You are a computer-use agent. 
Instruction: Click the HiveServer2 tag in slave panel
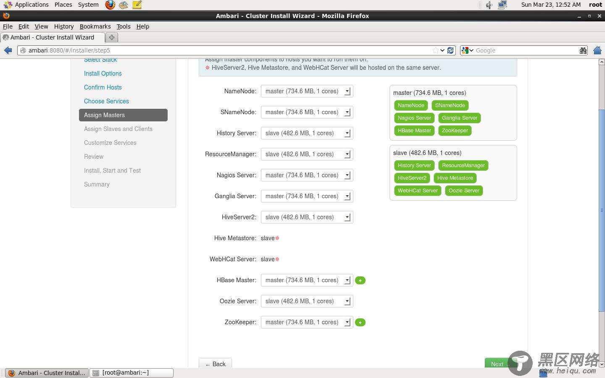[412, 178]
